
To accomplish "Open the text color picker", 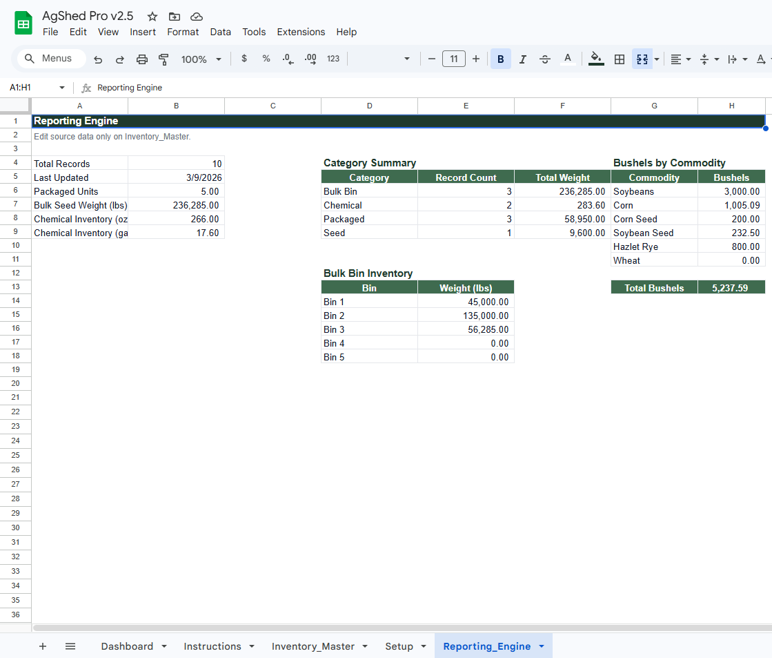I will click(568, 59).
